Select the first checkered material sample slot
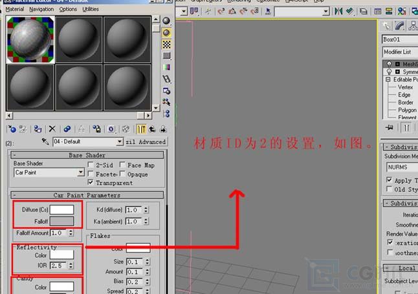The height and width of the screenshot is (294, 418). click(30, 39)
